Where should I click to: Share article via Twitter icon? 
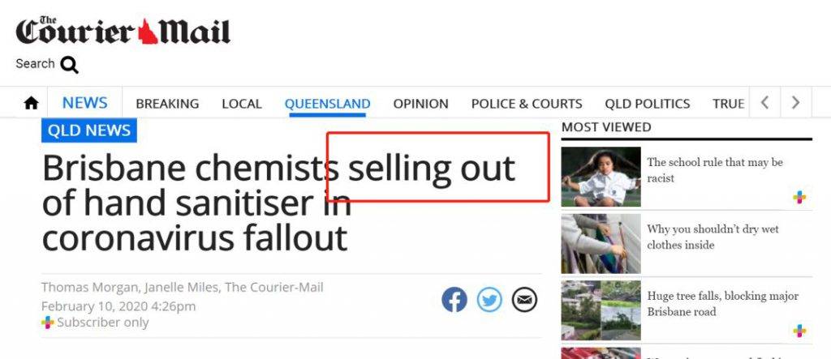click(x=489, y=300)
